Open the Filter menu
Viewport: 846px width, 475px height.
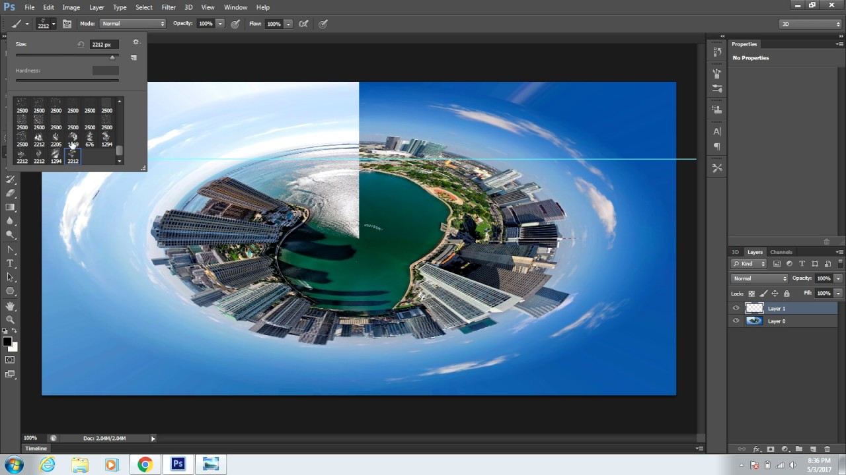(169, 7)
